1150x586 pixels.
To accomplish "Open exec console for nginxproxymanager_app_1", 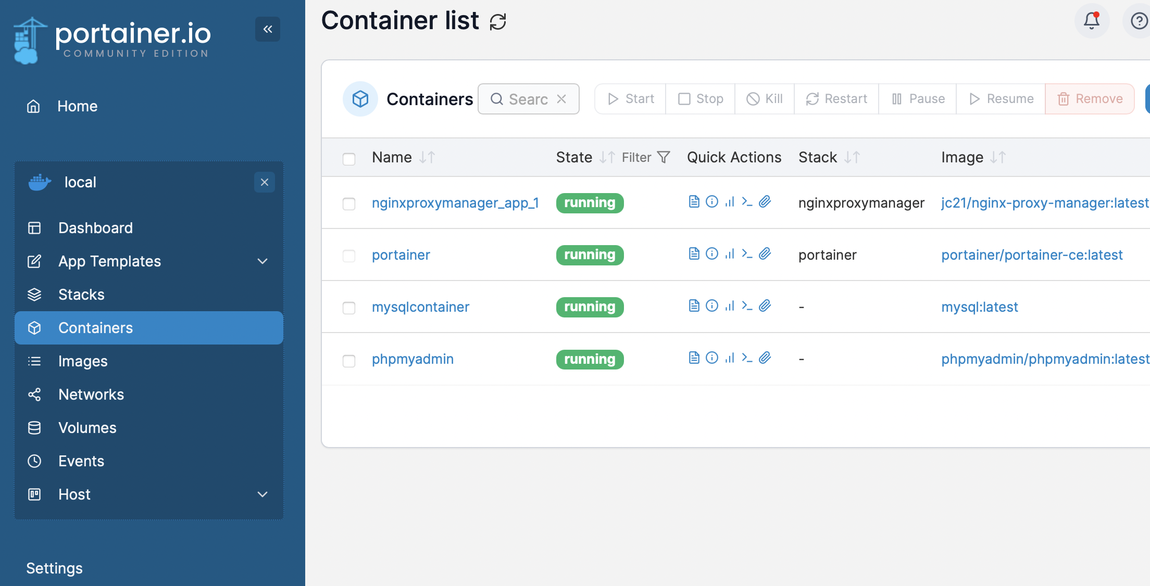I will point(747,201).
